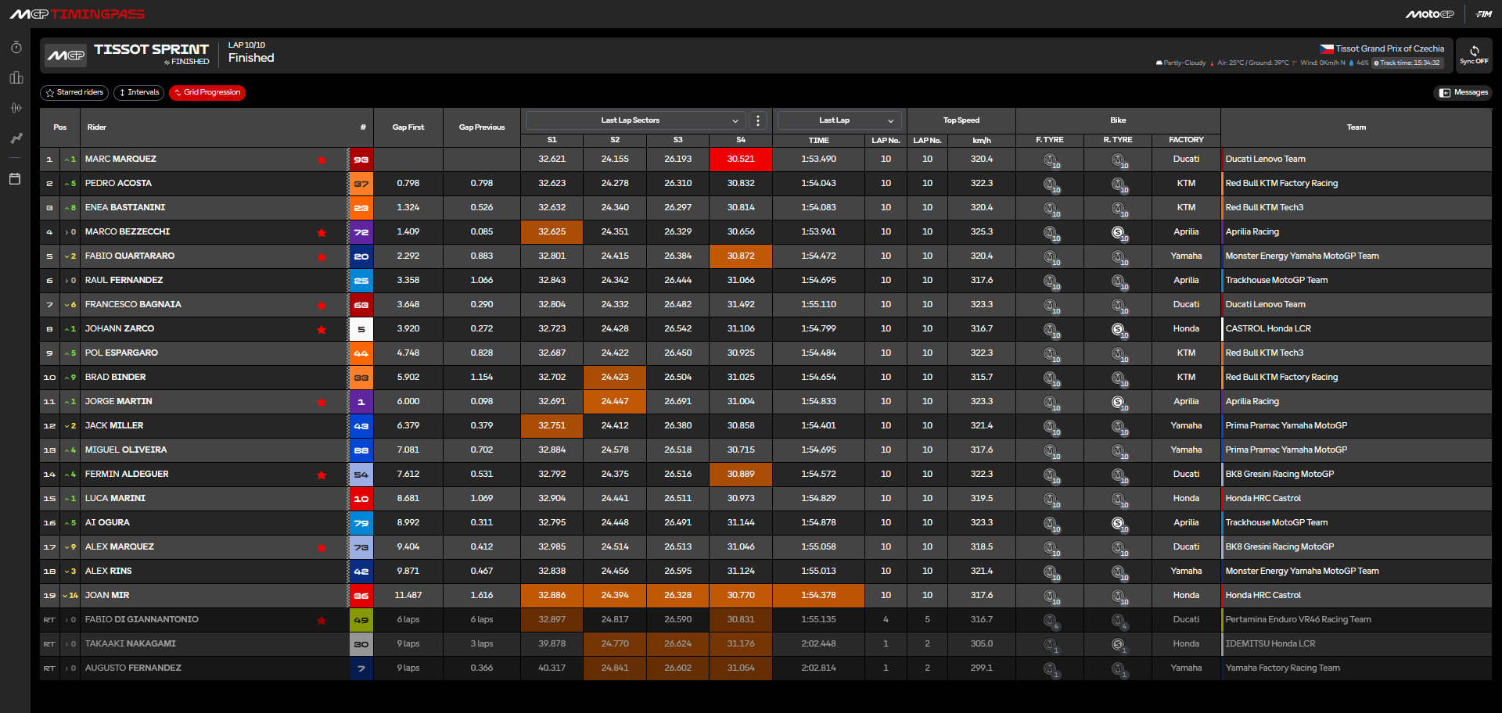
Task: Click Marc Marquez's red number 93 badge
Action: [x=361, y=159]
